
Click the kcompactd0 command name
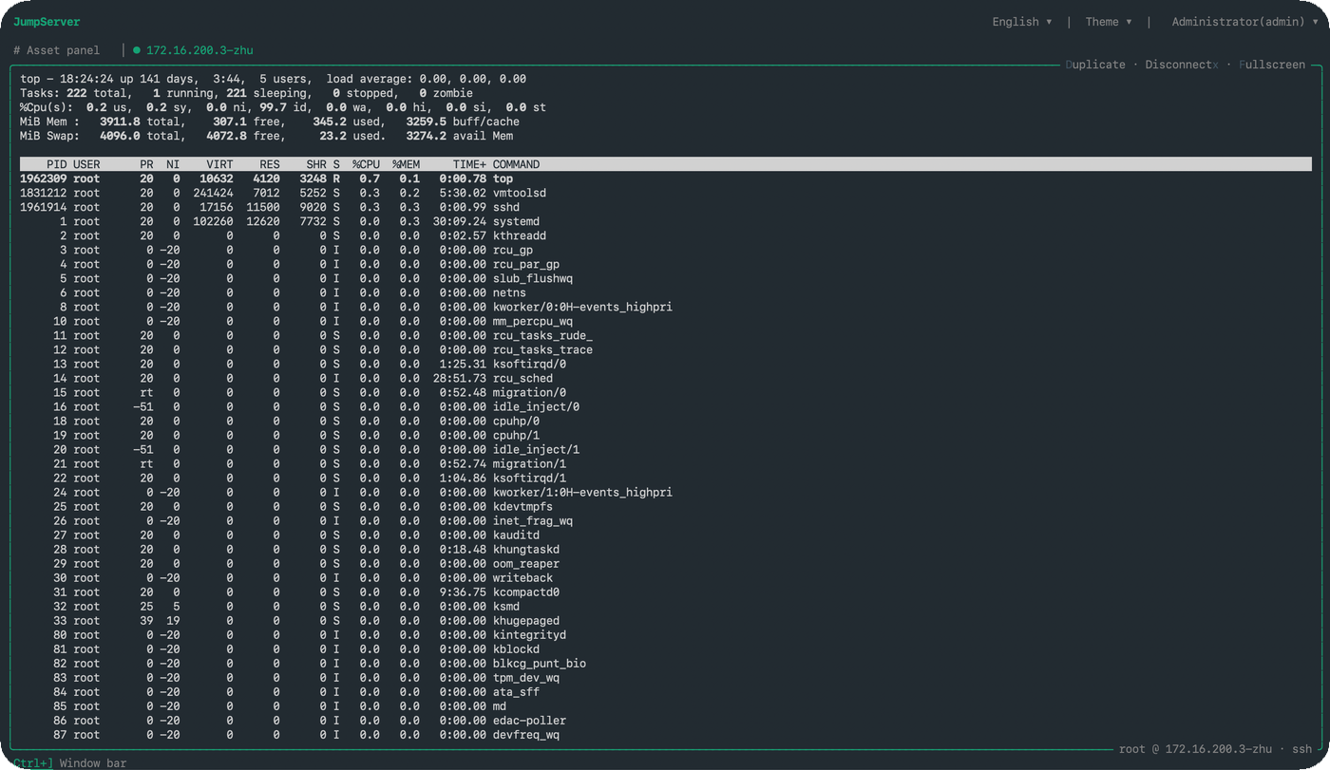pos(525,592)
